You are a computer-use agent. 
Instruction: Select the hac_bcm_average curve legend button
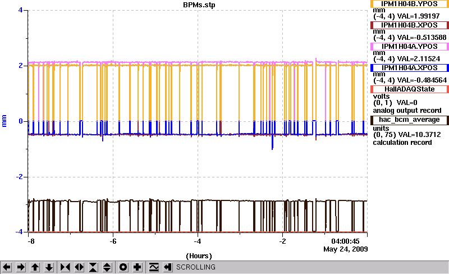point(410,120)
